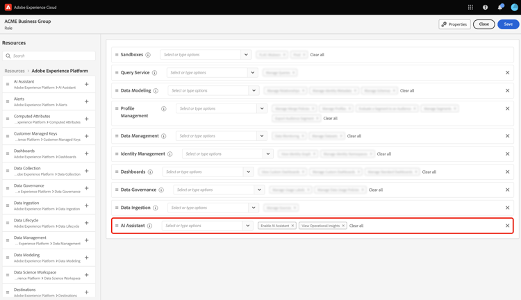Add the Data Science Workspace resource
The height and width of the screenshot is (300, 521).
tap(86, 275)
